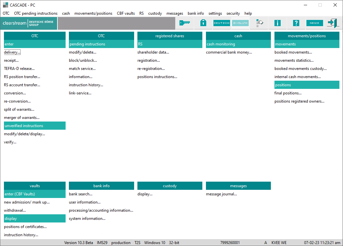Click the question mark help icon
Viewport: 343px width, 246px height.
(x=296, y=23)
